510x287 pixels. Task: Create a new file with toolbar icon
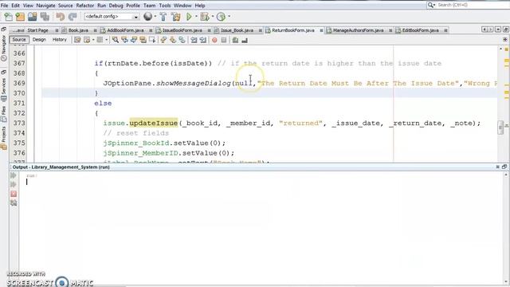point(8,17)
